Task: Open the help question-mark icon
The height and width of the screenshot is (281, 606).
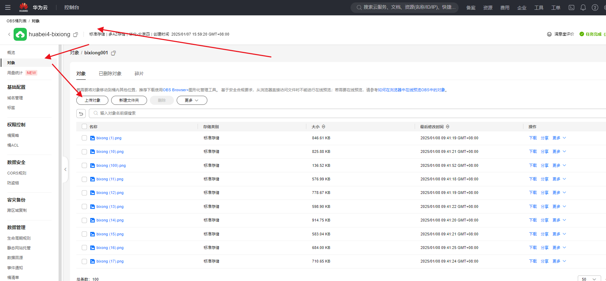Action: [595, 7]
